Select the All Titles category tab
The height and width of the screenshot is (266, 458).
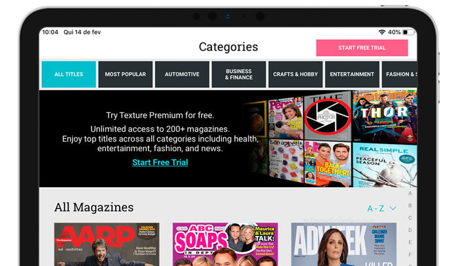pos(69,74)
